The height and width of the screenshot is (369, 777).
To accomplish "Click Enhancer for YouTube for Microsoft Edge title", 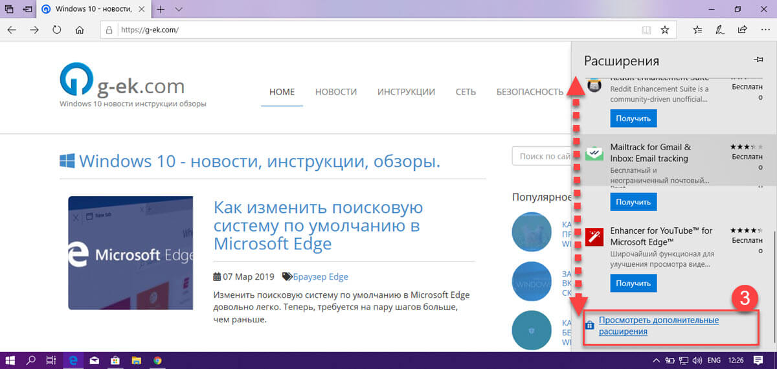I will 661,236.
